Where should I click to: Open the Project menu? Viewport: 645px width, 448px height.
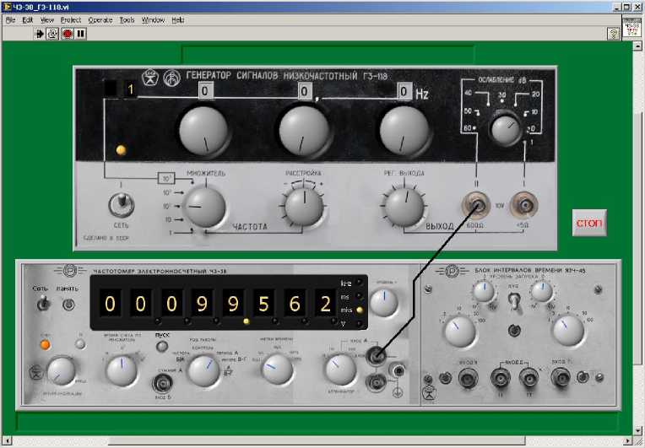tap(71, 19)
